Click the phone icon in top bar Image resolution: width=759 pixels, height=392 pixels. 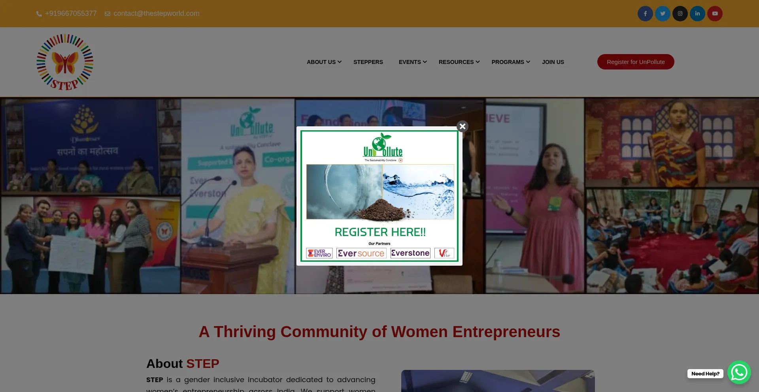click(x=39, y=14)
